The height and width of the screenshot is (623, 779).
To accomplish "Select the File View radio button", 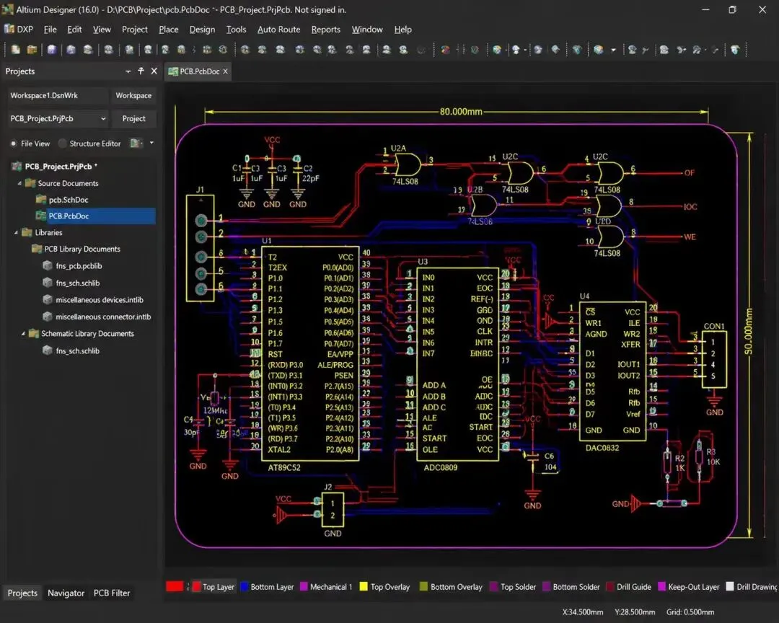I will 14,143.
